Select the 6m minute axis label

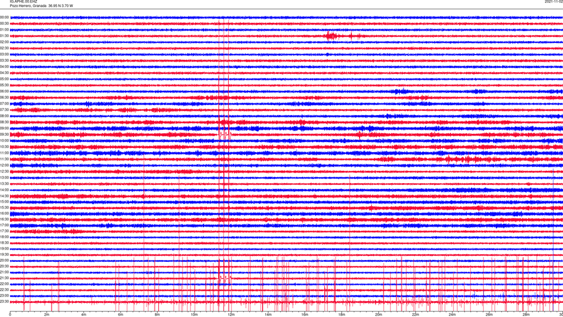[x=121, y=315]
